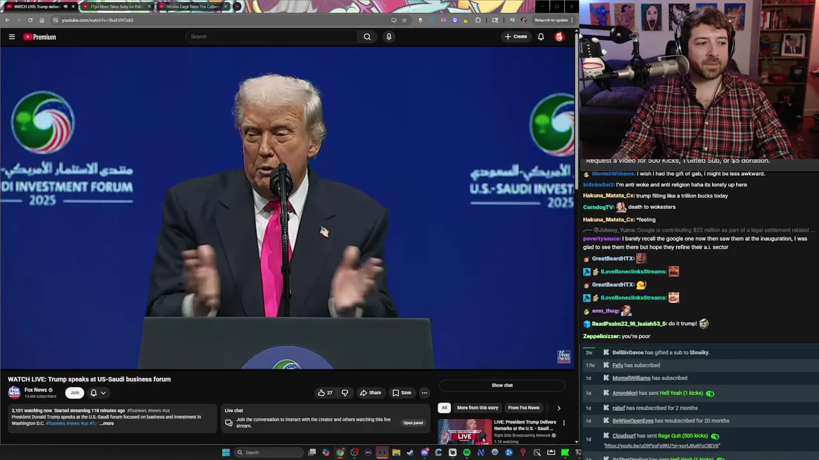819x460 pixels.
Task: Open the YouTube hamburger guide menu
Action: [12, 36]
